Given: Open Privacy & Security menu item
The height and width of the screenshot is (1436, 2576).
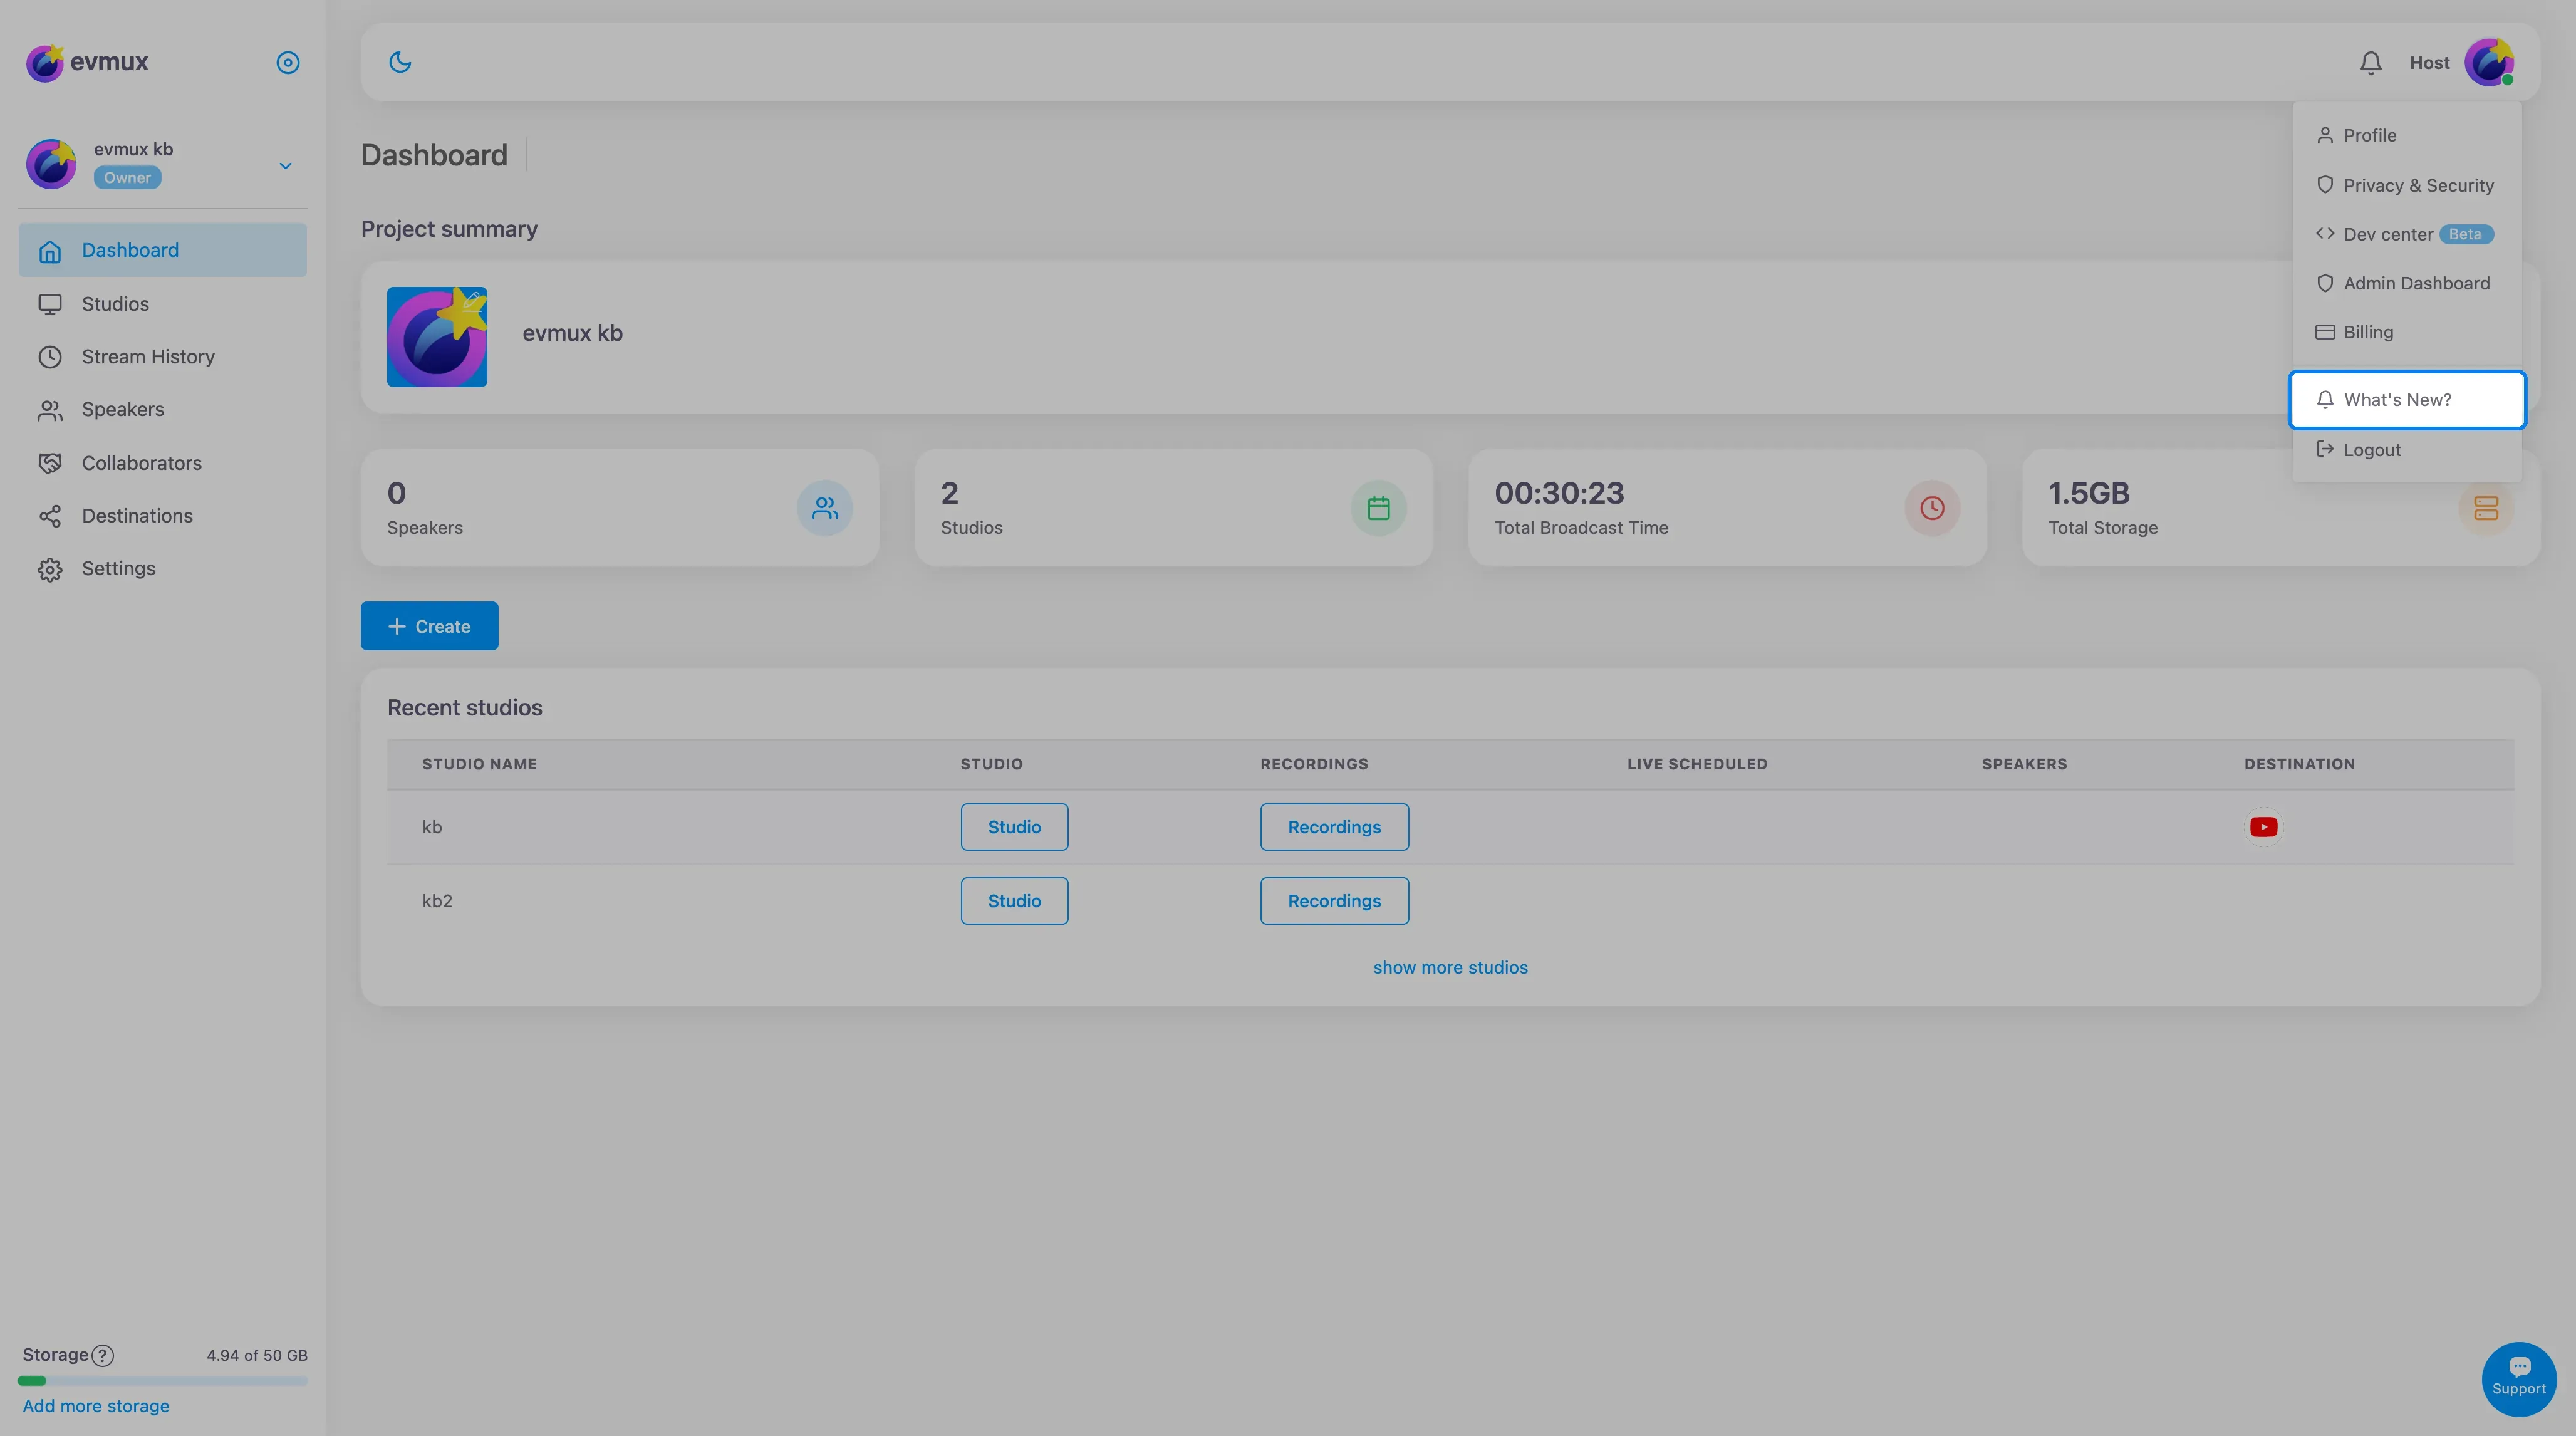Looking at the screenshot, I should 2407,185.
